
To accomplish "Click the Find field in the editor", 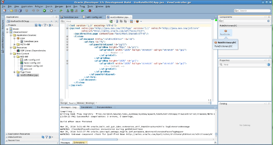I will pyautogui.click(x=87, y=21).
